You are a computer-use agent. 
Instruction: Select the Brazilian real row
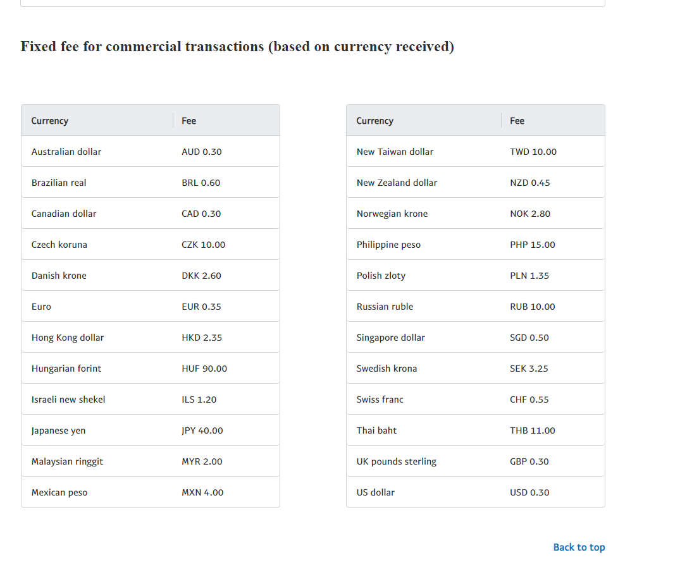151,183
